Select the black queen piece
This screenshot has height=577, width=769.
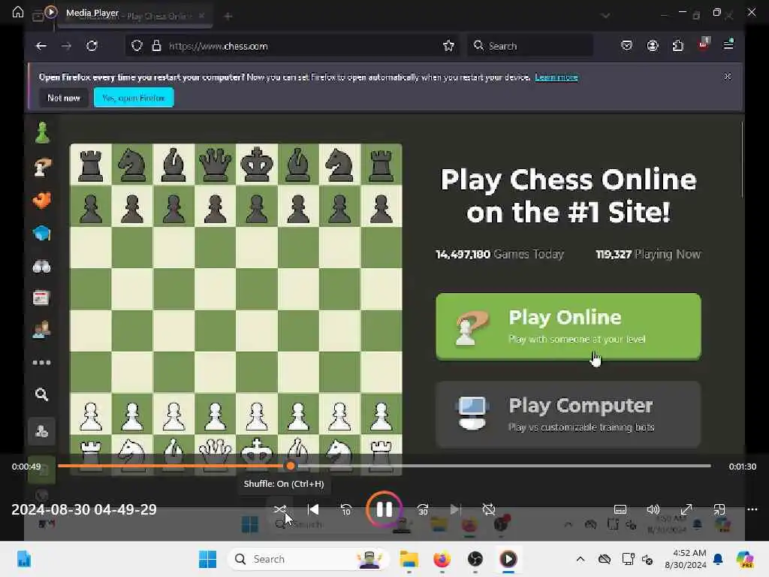pyautogui.click(x=216, y=165)
